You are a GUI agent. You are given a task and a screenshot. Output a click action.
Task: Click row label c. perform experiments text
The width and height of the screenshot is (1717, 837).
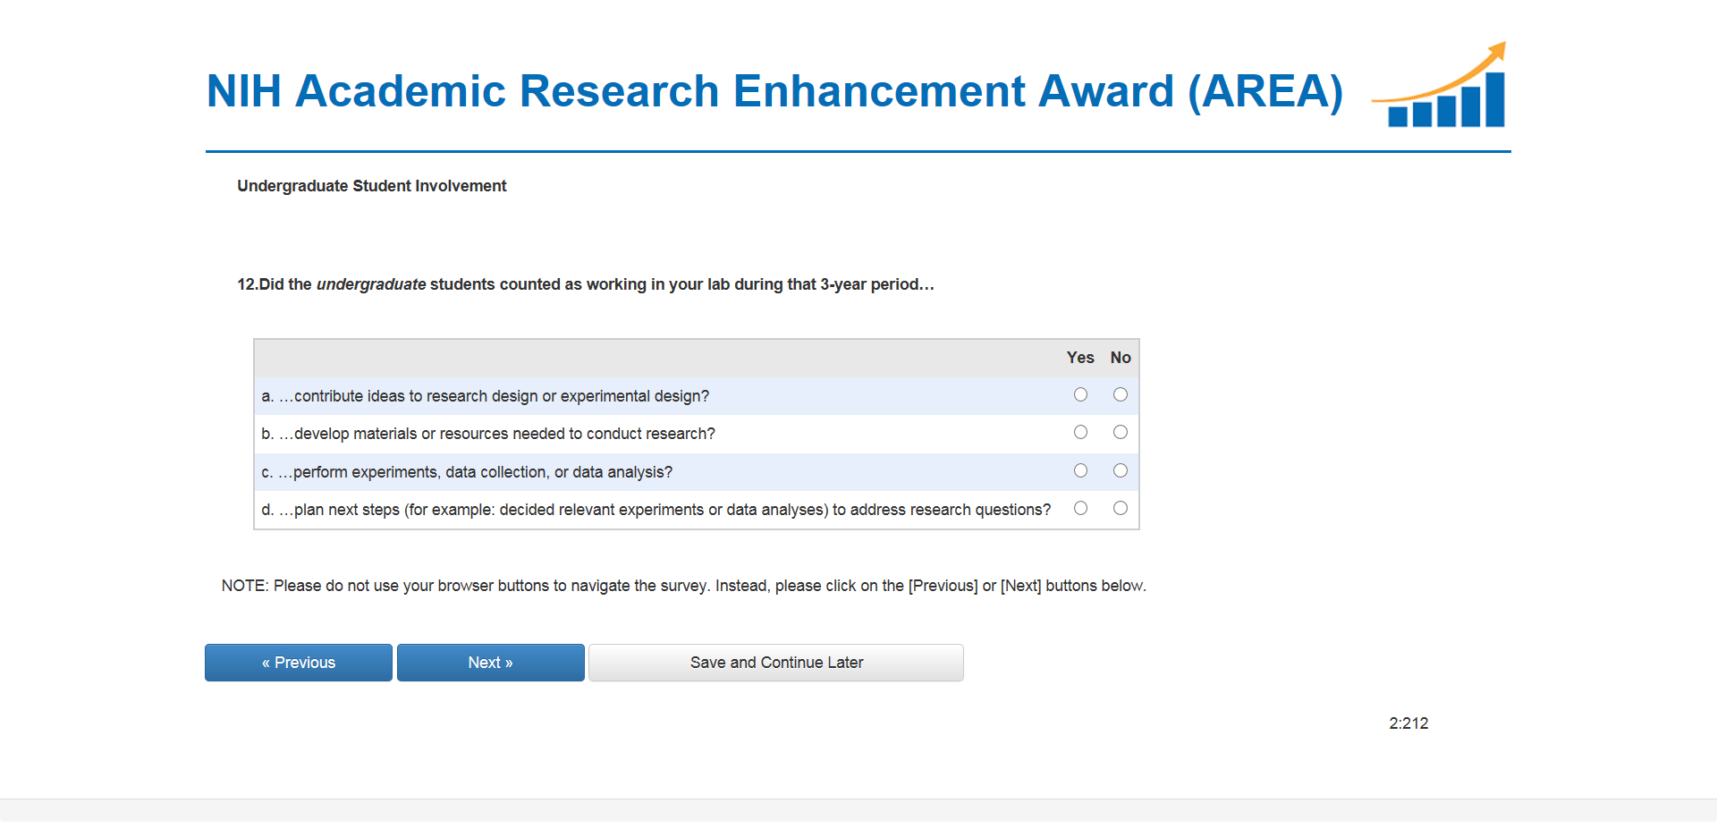point(467,472)
